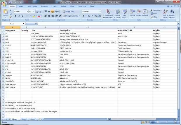Open the Review tab
The height and width of the screenshot is (125, 181).
point(63,6)
